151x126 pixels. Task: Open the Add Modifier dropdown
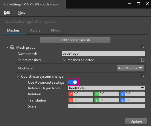point(130,68)
